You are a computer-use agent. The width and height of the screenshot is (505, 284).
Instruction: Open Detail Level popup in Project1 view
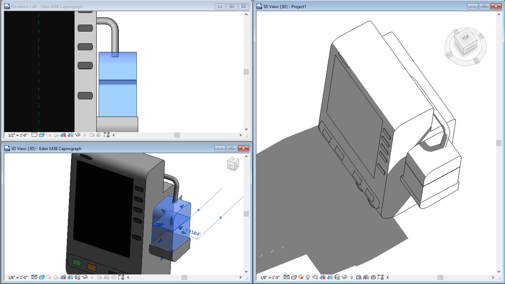click(286, 277)
